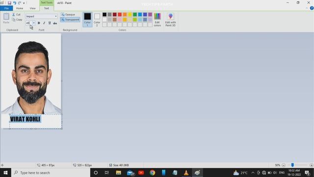Toggle Strikethrough formatting
This screenshot has height=177, width=314.
(55, 23)
